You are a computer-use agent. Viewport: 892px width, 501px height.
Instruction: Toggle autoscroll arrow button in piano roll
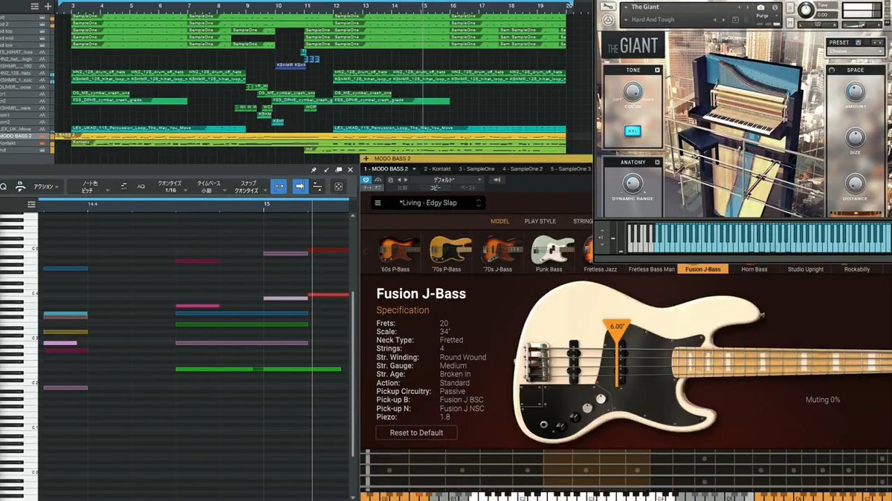point(300,186)
